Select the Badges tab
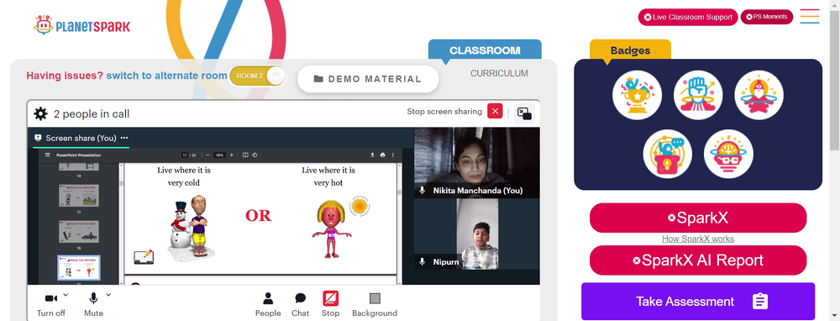The height and width of the screenshot is (321, 840). tap(631, 50)
